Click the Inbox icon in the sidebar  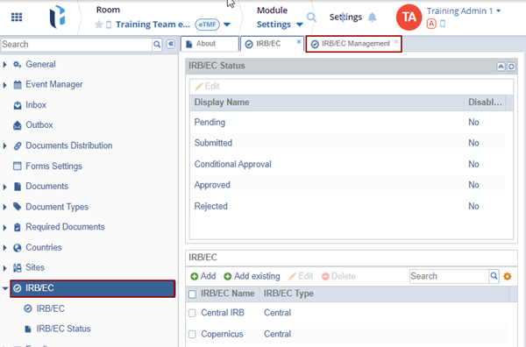18,105
